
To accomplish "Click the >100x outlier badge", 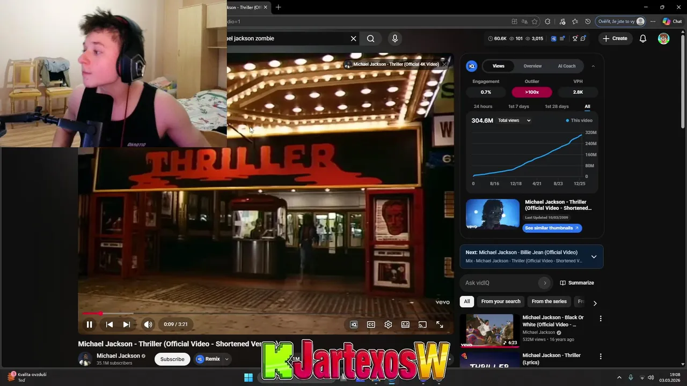I will pyautogui.click(x=532, y=92).
